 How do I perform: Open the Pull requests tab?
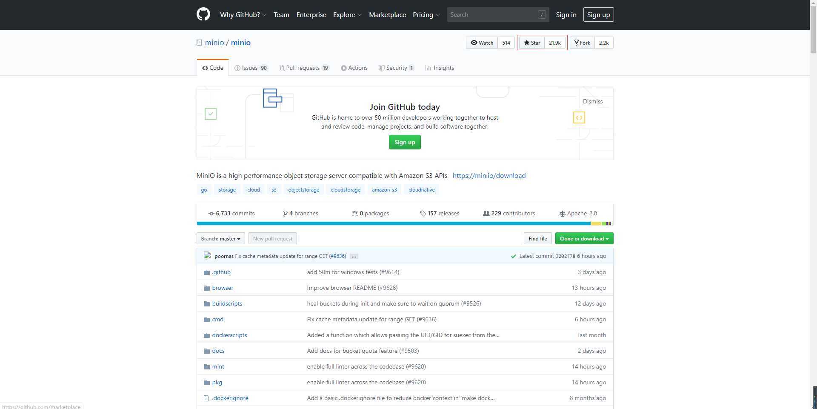tap(304, 68)
